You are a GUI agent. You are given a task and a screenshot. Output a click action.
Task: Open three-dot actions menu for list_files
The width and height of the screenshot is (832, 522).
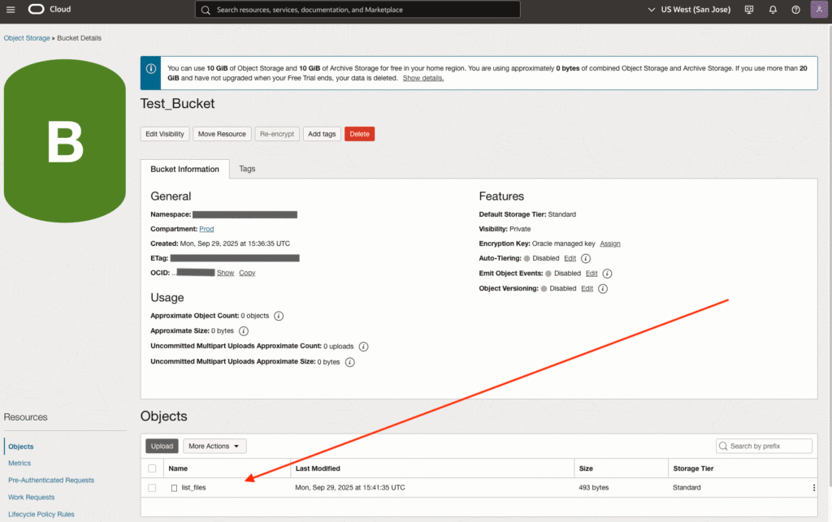tap(813, 488)
